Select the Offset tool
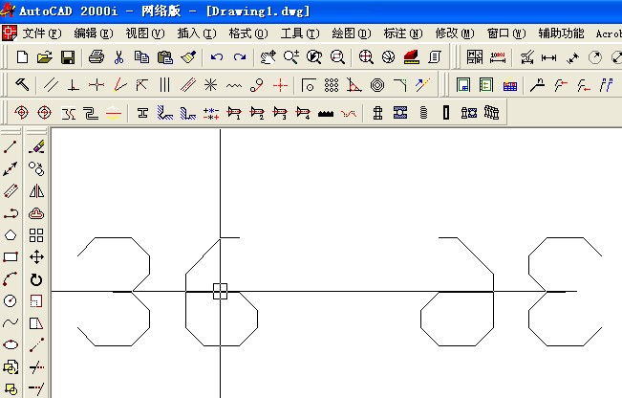 point(36,213)
